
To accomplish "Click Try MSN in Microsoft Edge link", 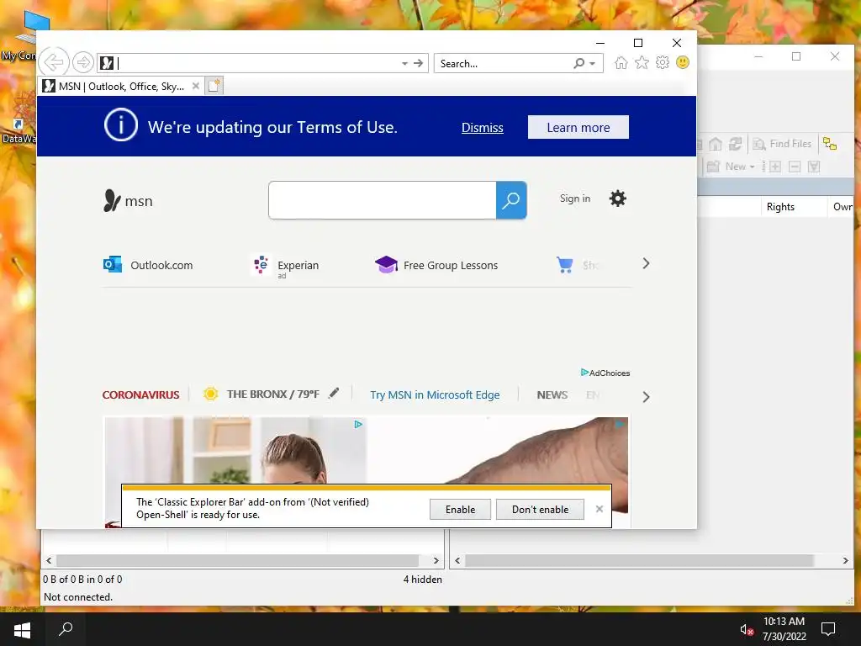I will [435, 394].
